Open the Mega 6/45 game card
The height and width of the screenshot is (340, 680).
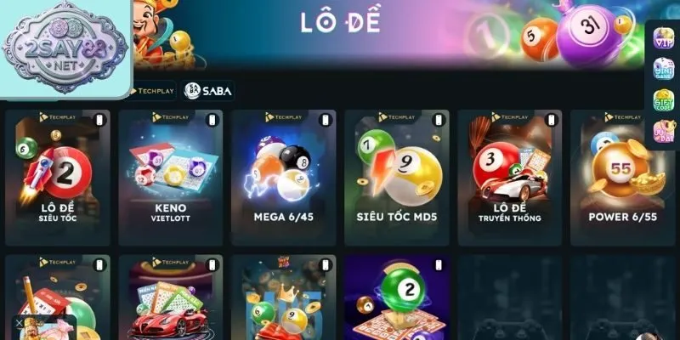(x=284, y=178)
